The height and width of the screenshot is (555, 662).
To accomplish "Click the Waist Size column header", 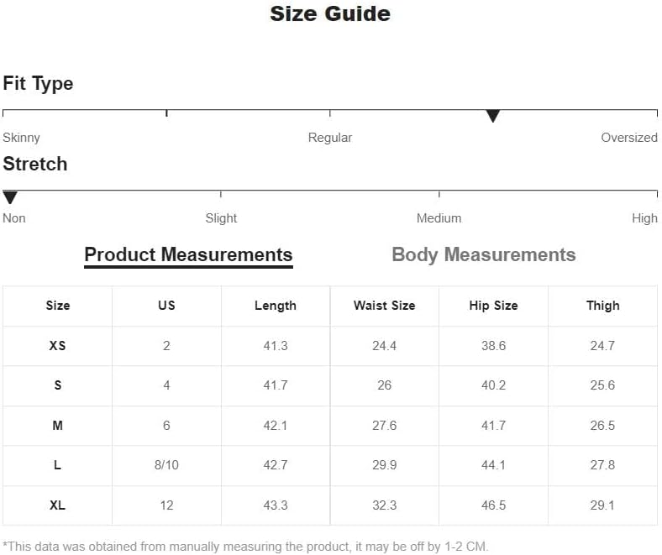I will (x=384, y=306).
